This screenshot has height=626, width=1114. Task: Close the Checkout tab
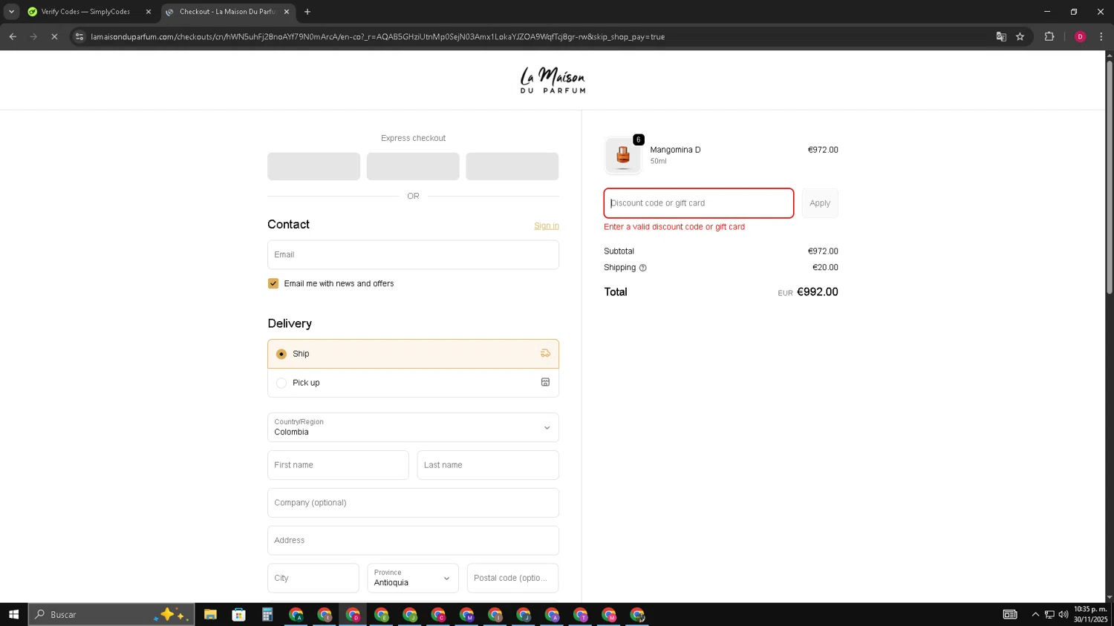287,12
